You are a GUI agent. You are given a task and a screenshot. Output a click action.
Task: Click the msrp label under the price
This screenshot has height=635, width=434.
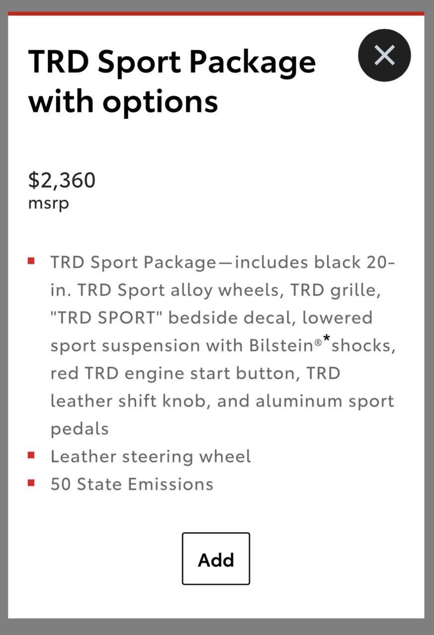tap(48, 204)
